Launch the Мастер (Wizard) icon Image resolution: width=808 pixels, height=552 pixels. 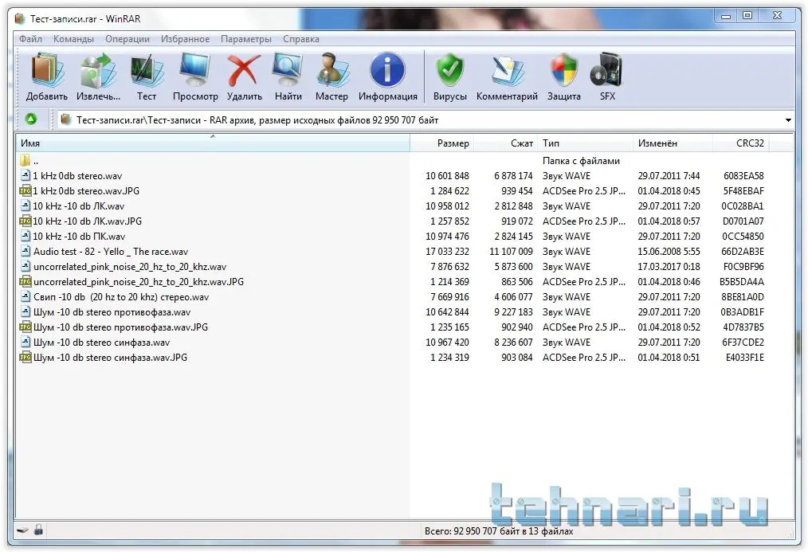click(331, 70)
